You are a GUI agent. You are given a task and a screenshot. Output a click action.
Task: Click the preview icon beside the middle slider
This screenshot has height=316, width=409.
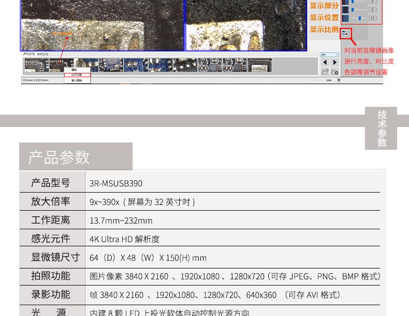(345, 9)
